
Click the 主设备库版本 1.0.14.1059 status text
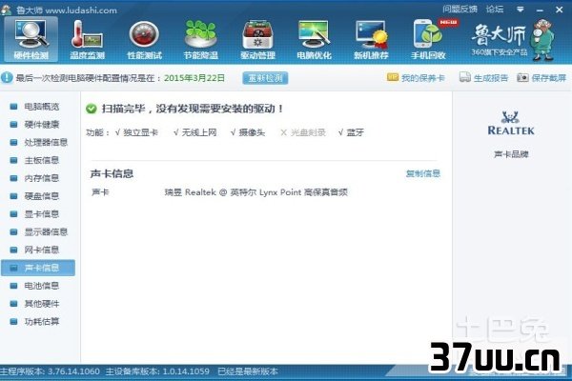click(x=157, y=371)
